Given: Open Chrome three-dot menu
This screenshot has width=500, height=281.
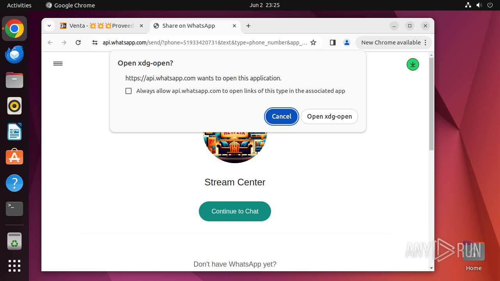Looking at the screenshot, I should click(426, 43).
